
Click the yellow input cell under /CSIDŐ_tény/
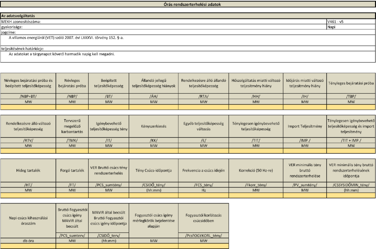tap(154, 195)
